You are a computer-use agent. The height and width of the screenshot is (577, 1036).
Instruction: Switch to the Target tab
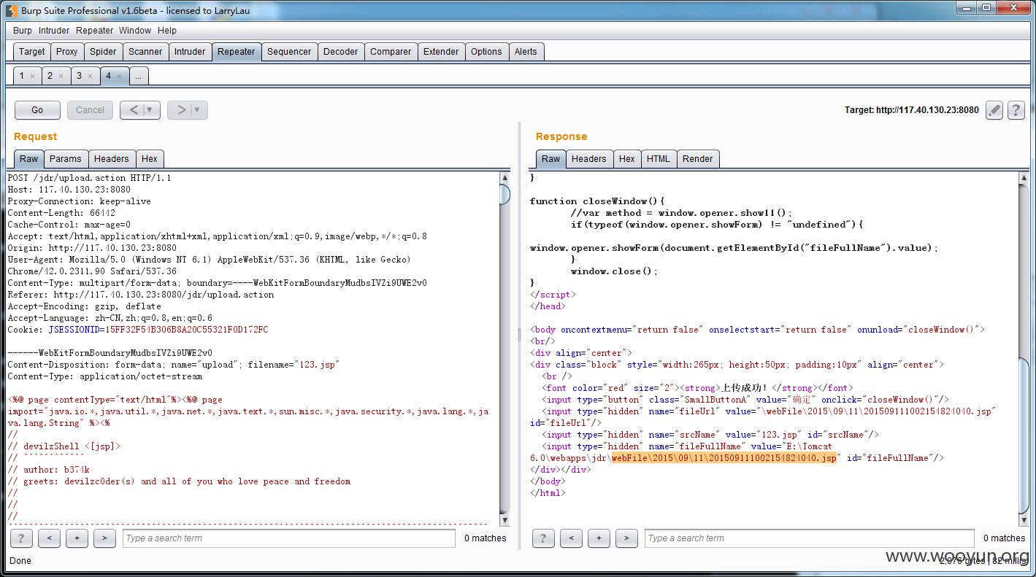pos(32,52)
